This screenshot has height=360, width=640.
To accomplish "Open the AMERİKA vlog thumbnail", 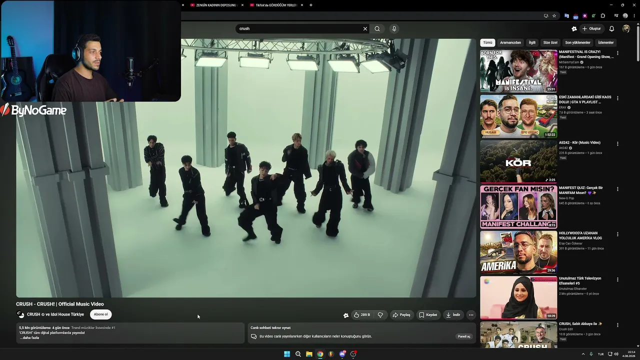I will point(518,252).
